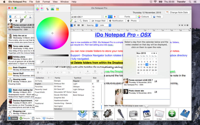Click the Stats button

(84, 21)
